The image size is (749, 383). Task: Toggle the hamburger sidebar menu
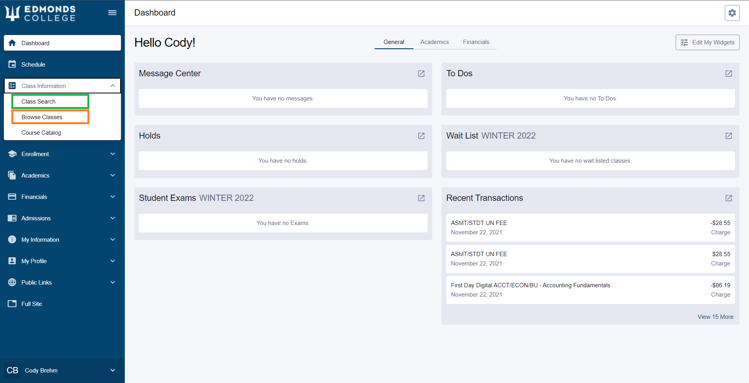point(112,13)
